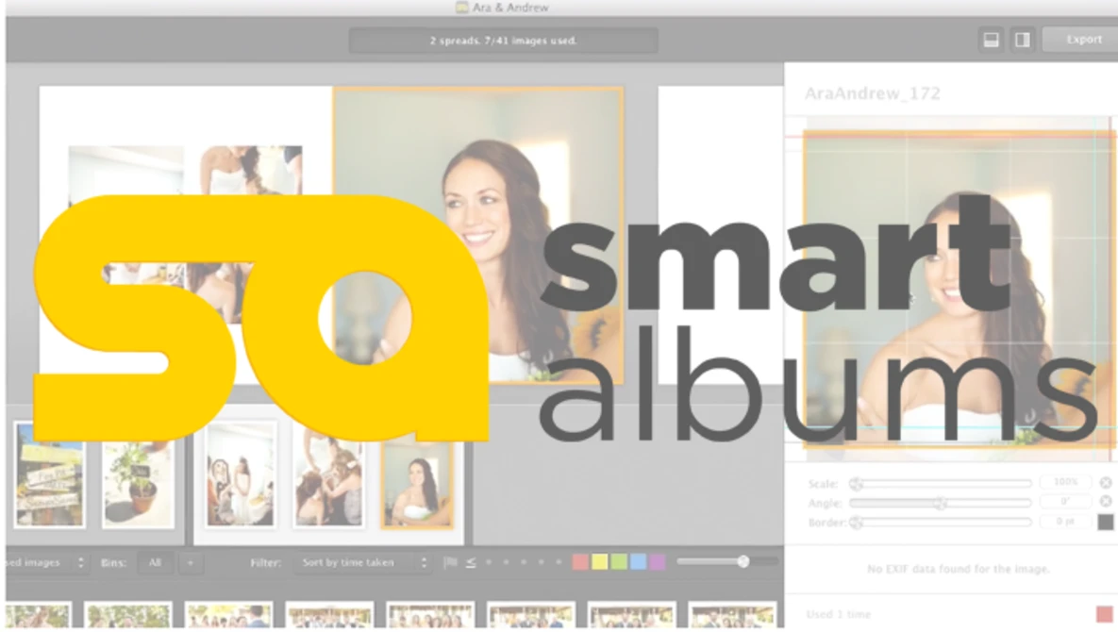Select the first rating dot in filter
Screen dimensions: 1118x632
tap(489, 562)
